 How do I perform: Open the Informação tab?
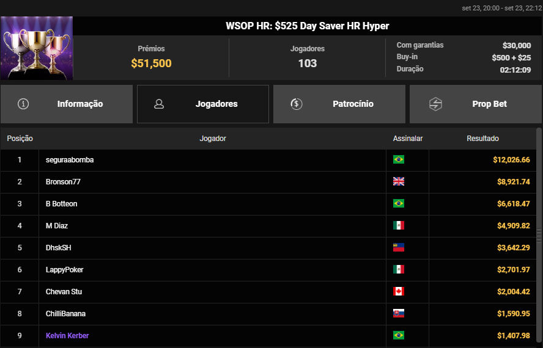(x=67, y=104)
